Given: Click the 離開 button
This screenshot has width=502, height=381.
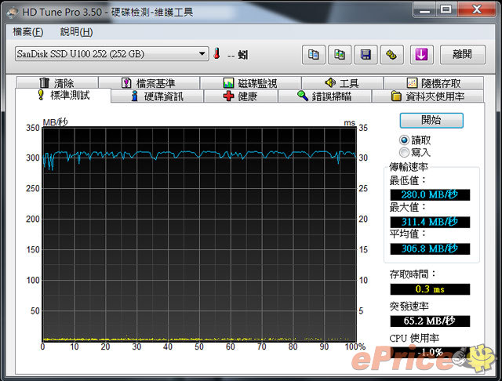Looking at the screenshot, I should tap(462, 54).
